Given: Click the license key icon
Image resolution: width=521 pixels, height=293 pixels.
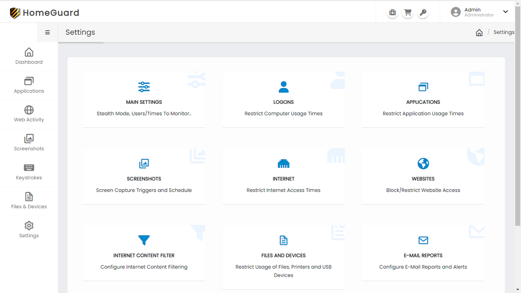Looking at the screenshot, I should pyautogui.click(x=423, y=12).
